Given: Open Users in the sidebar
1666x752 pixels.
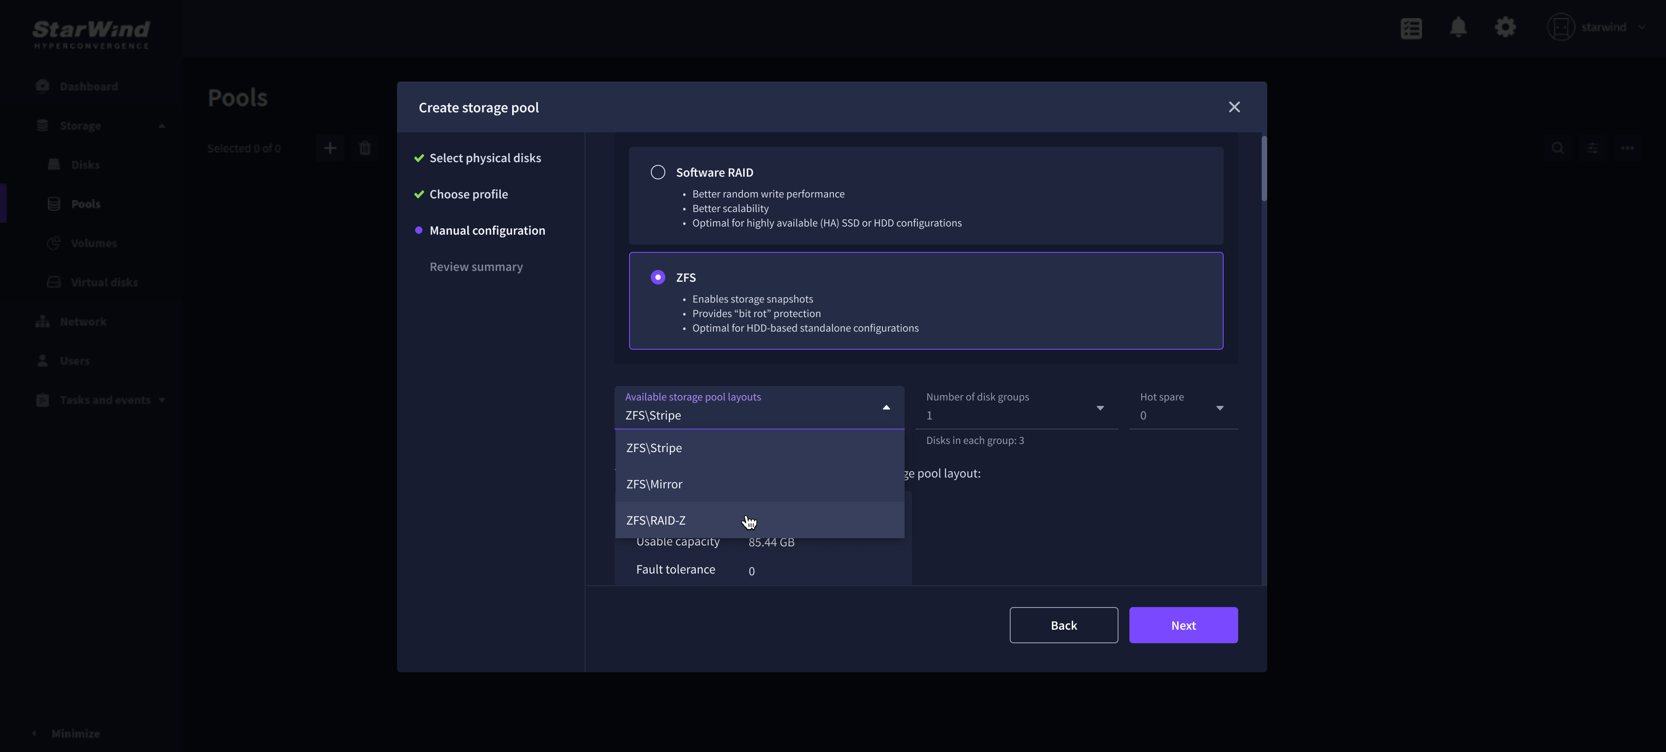Looking at the screenshot, I should [x=74, y=361].
